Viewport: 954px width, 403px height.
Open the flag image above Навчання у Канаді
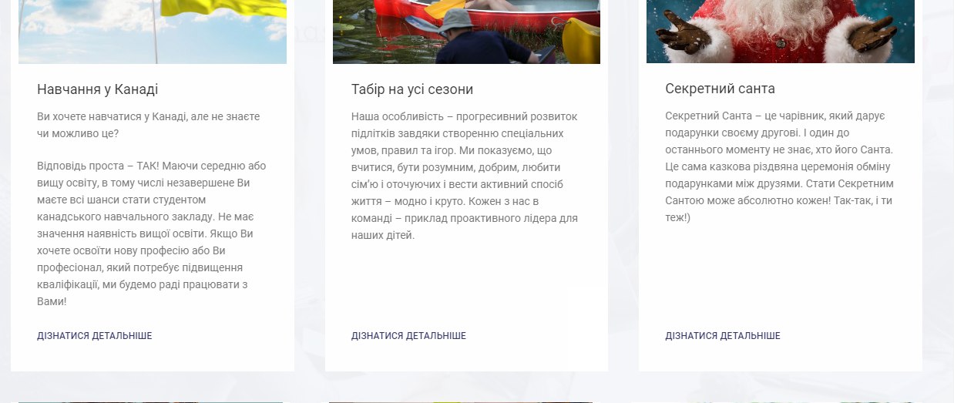click(x=153, y=32)
